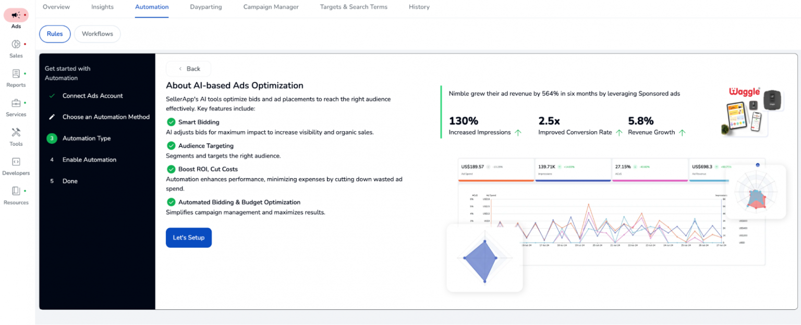
Task: Open the Targets & Search Terms tab
Action: coord(354,7)
